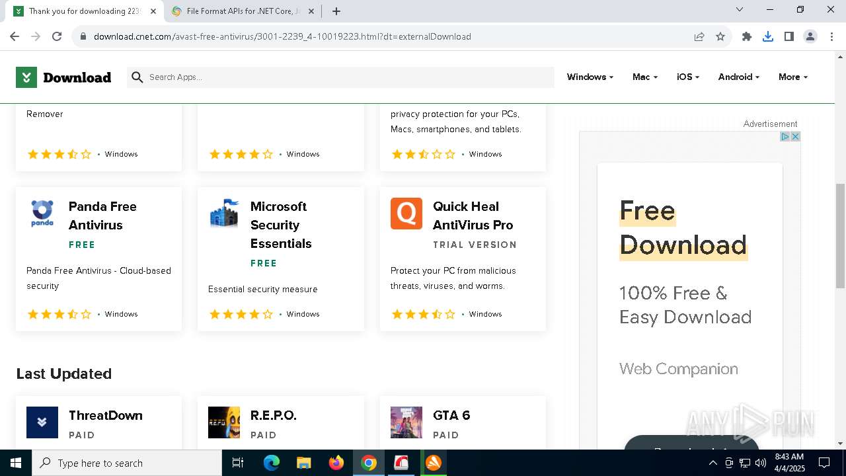The height and width of the screenshot is (476, 846).
Task: Click Microsoft Security Essentials star rating
Action: click(x=241, y=314)
